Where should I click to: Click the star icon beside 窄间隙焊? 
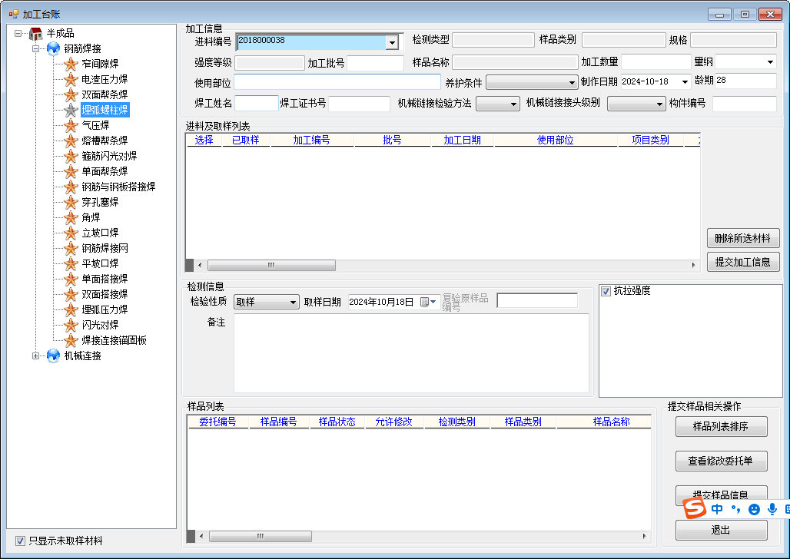click(71, 64)
